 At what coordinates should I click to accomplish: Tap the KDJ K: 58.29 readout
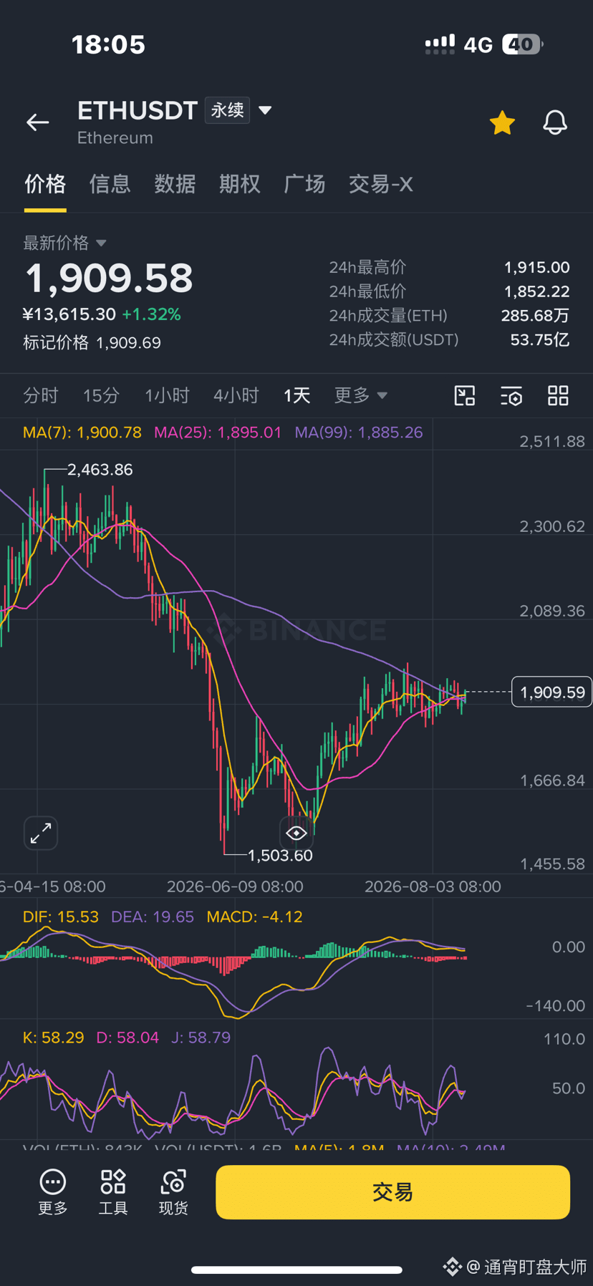pos(54,1038)
